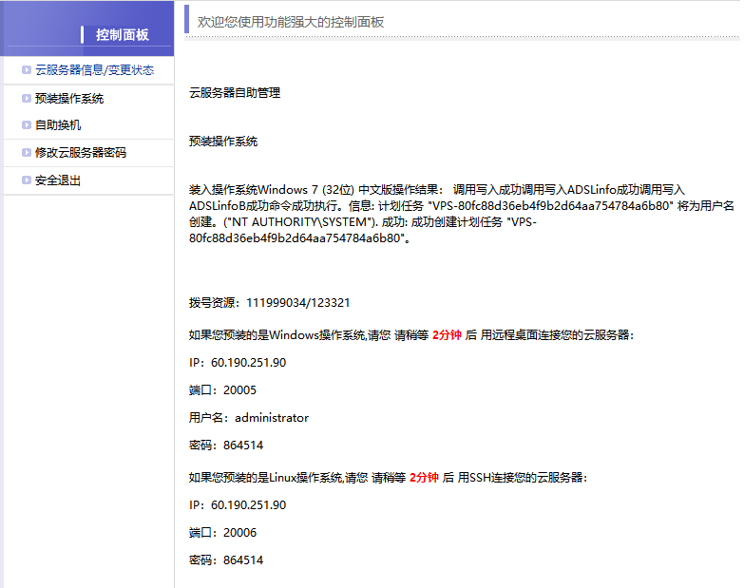Click red 2分钟 in the Windows instruction

coord(447,335)
